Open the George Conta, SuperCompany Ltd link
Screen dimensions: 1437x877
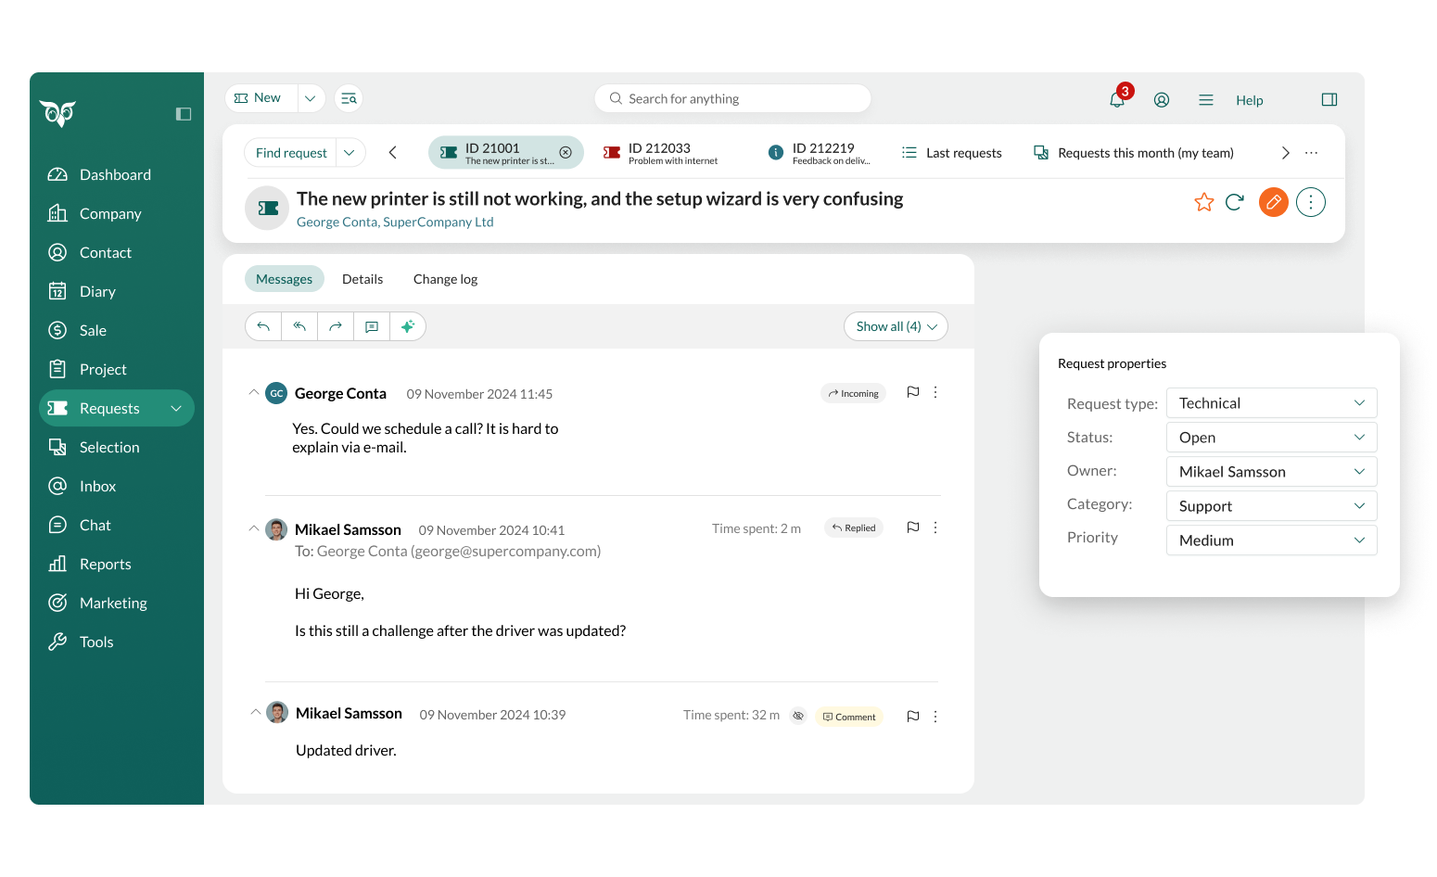click(x=395, y=222)
